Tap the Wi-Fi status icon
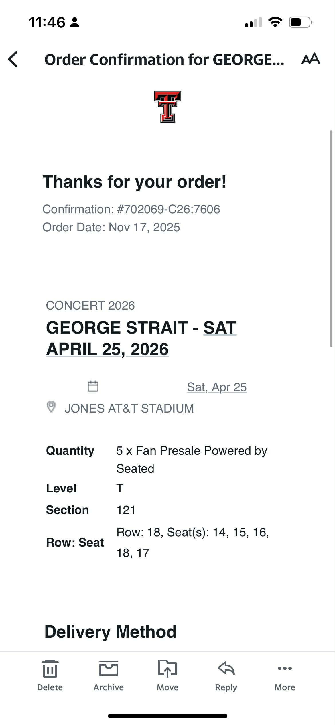The height and width of the screenshot is (725, 335). tap(275, 22)
